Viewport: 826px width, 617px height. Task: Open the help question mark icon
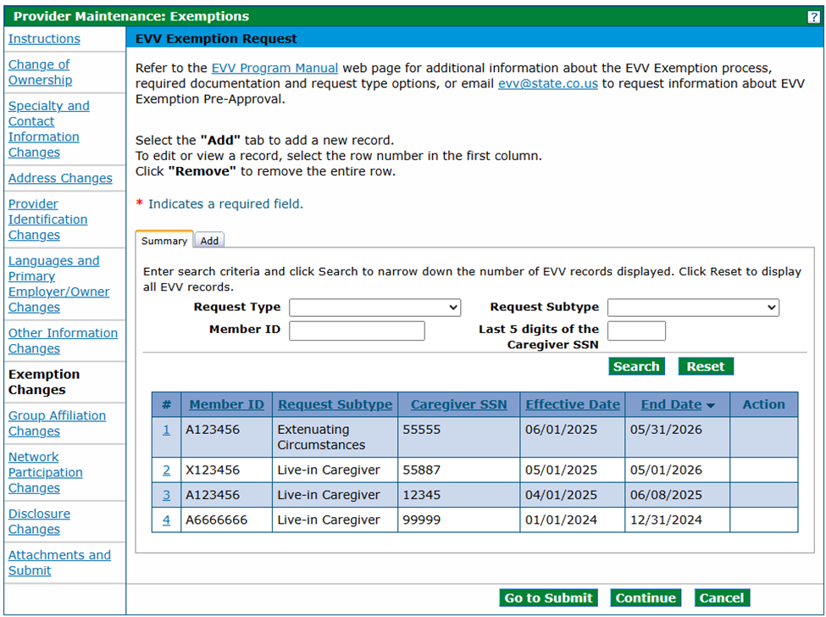click(x=813, y=17)
